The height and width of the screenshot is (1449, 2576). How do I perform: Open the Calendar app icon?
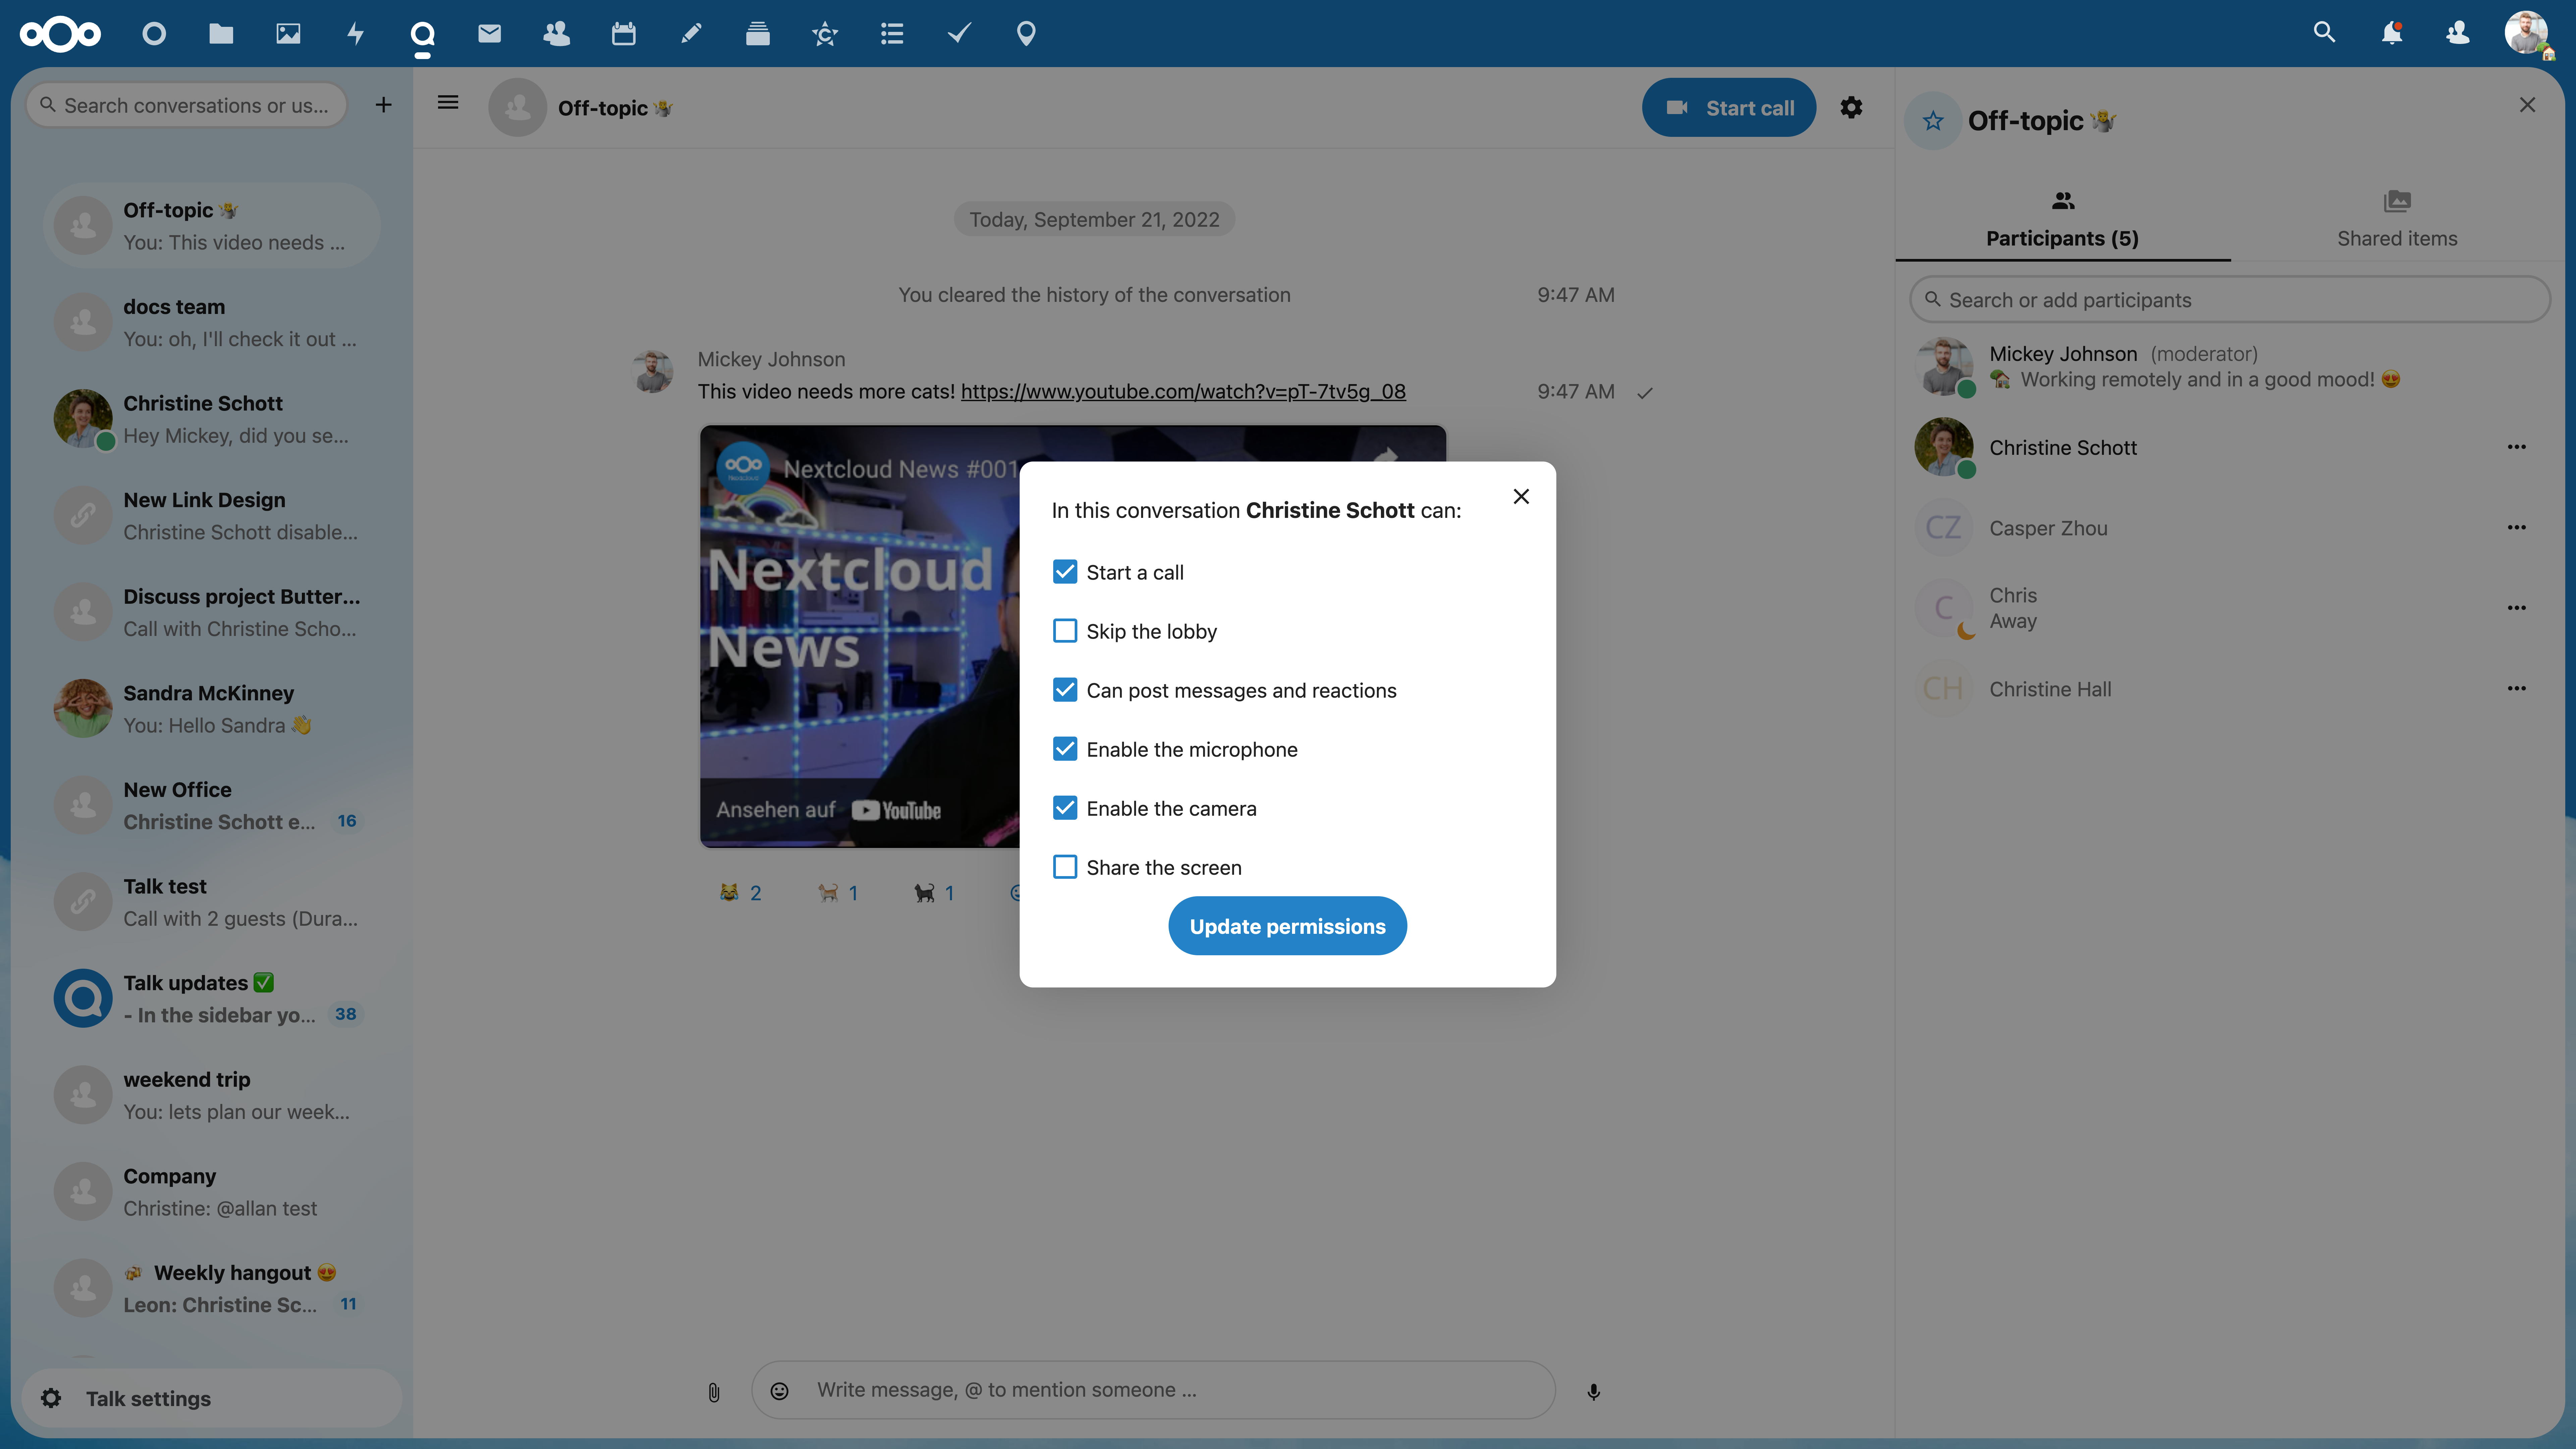click(624, 34)
